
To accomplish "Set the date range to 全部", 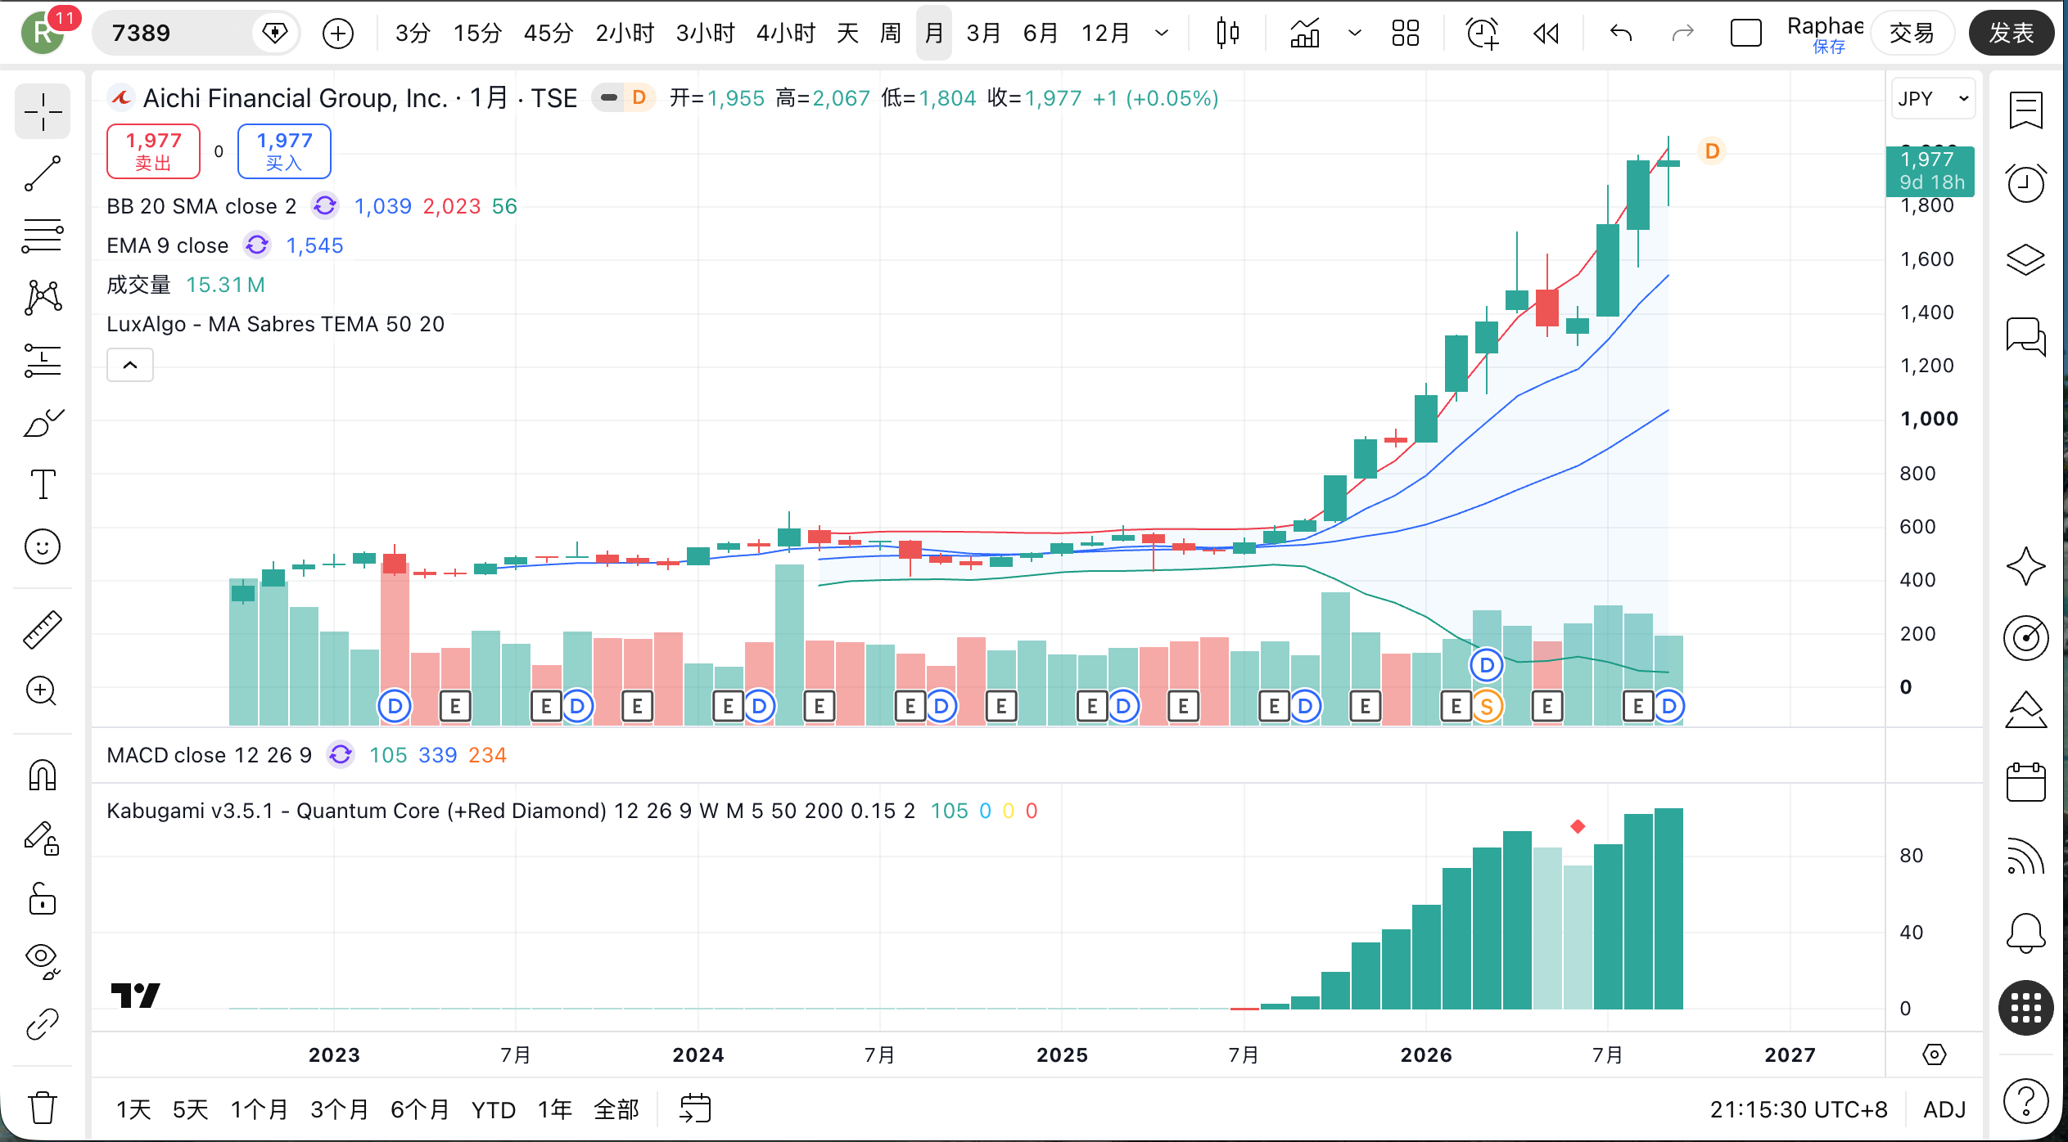I will click(616, 1109).
